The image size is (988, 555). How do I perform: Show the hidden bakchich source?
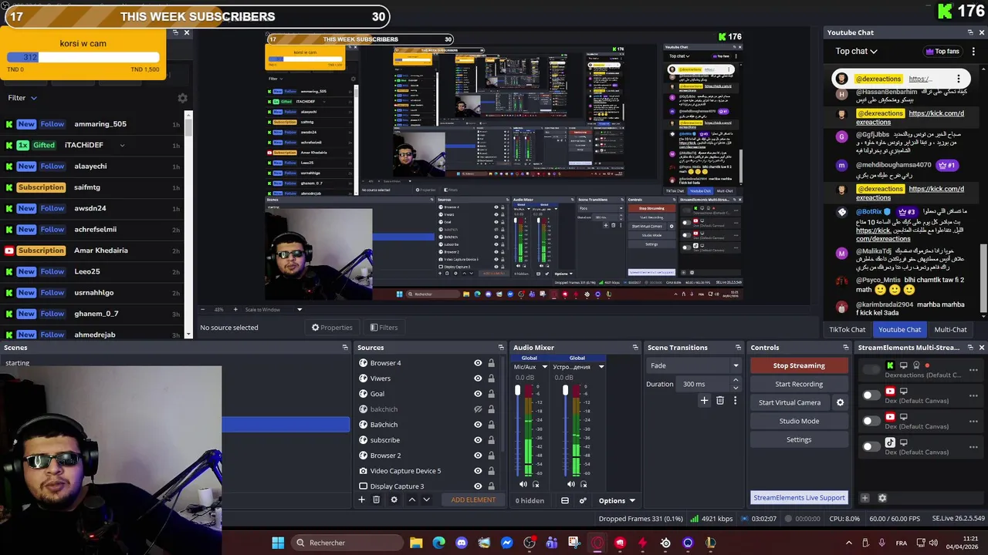click(x=478, y=409)
